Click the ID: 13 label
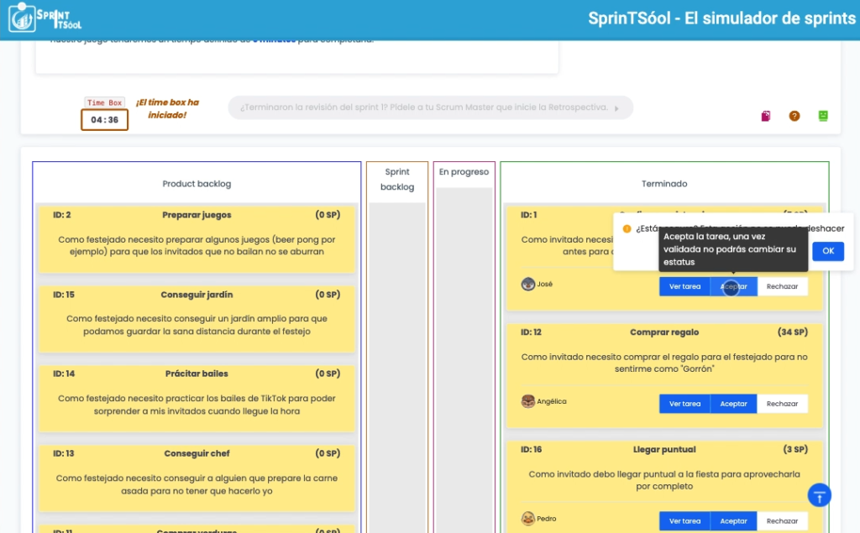Screen dimensions: 860x533 [x=64, y=453]
